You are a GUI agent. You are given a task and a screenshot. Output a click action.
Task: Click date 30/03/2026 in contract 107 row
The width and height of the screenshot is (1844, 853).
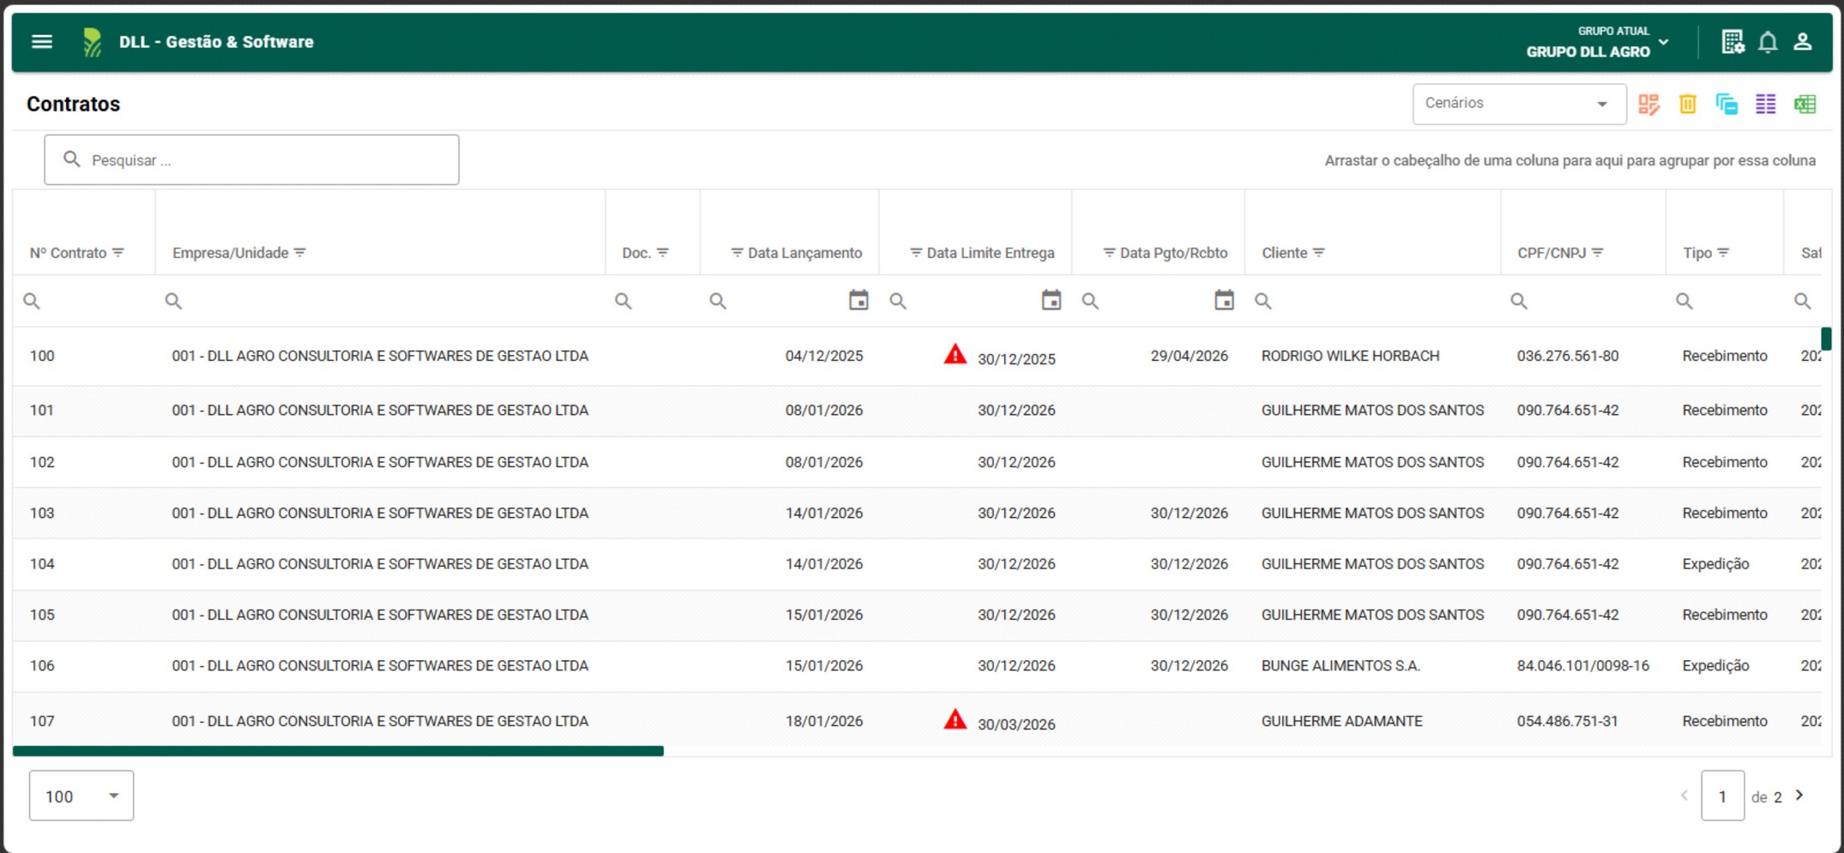[1016, 724]
